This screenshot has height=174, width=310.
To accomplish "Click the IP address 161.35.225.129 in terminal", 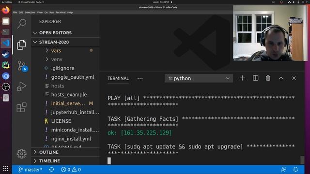I will [x=146, y=133].
